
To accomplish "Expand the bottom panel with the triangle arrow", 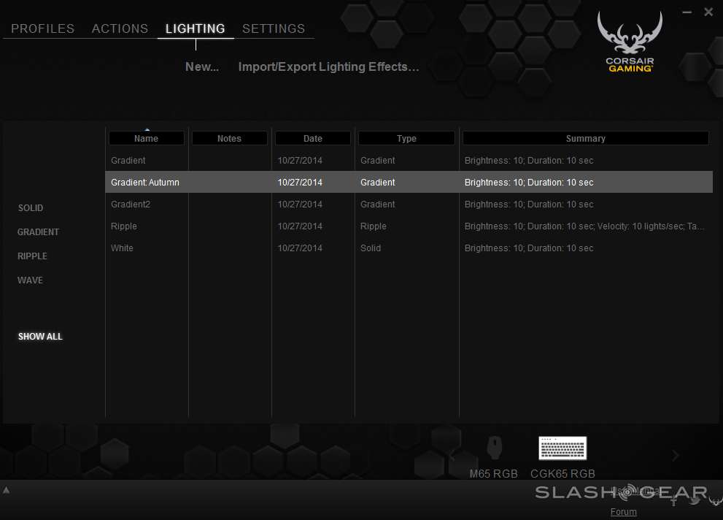I will [7, 490].
